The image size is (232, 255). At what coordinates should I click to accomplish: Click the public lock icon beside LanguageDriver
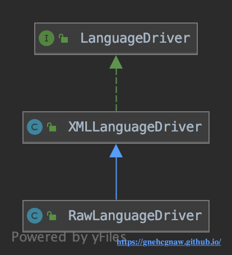click(63, 38)
